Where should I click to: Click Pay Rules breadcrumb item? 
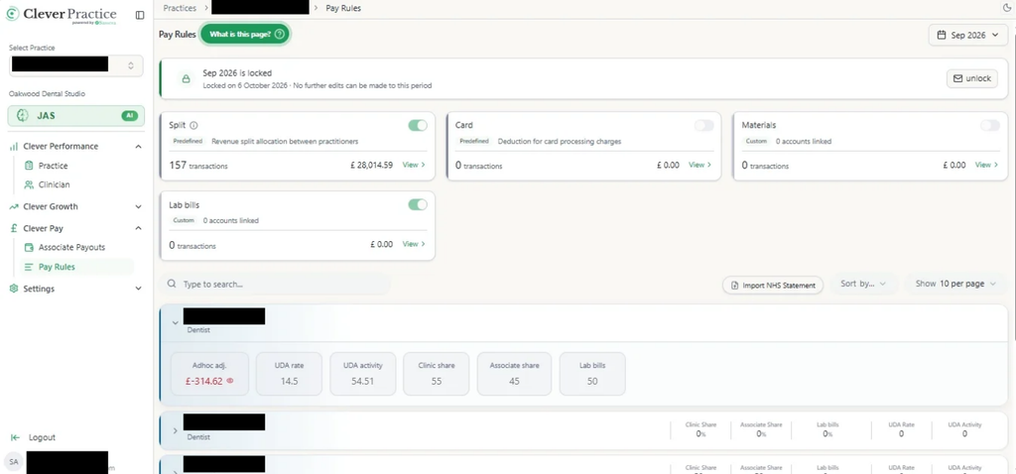pos(341,8)
